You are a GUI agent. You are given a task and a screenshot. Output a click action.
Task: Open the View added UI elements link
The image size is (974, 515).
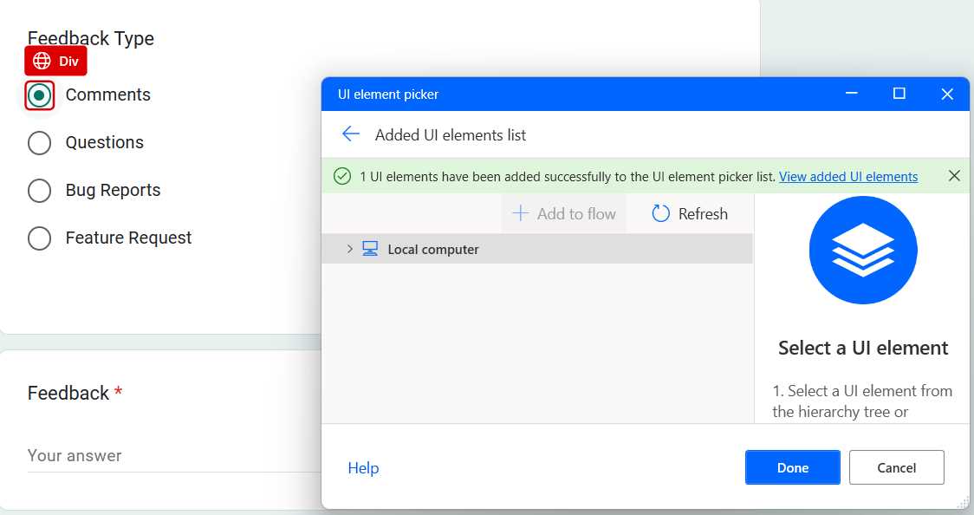pyautogui.click(x=848, y=176)
